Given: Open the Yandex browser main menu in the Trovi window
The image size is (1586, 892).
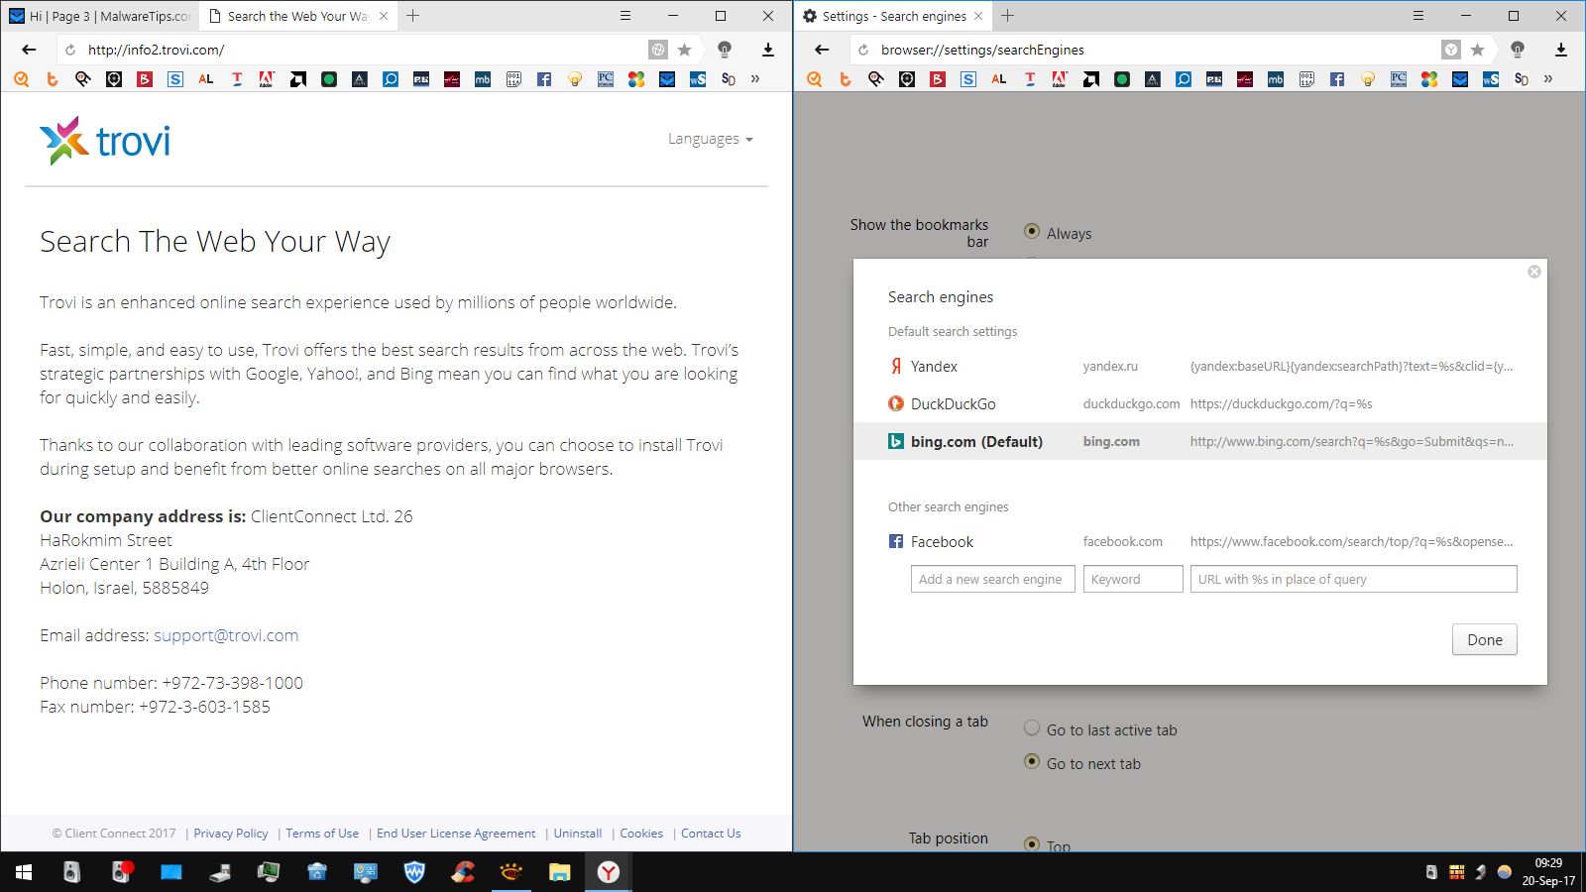Looking at the screenshot, I should pos(625,16).
